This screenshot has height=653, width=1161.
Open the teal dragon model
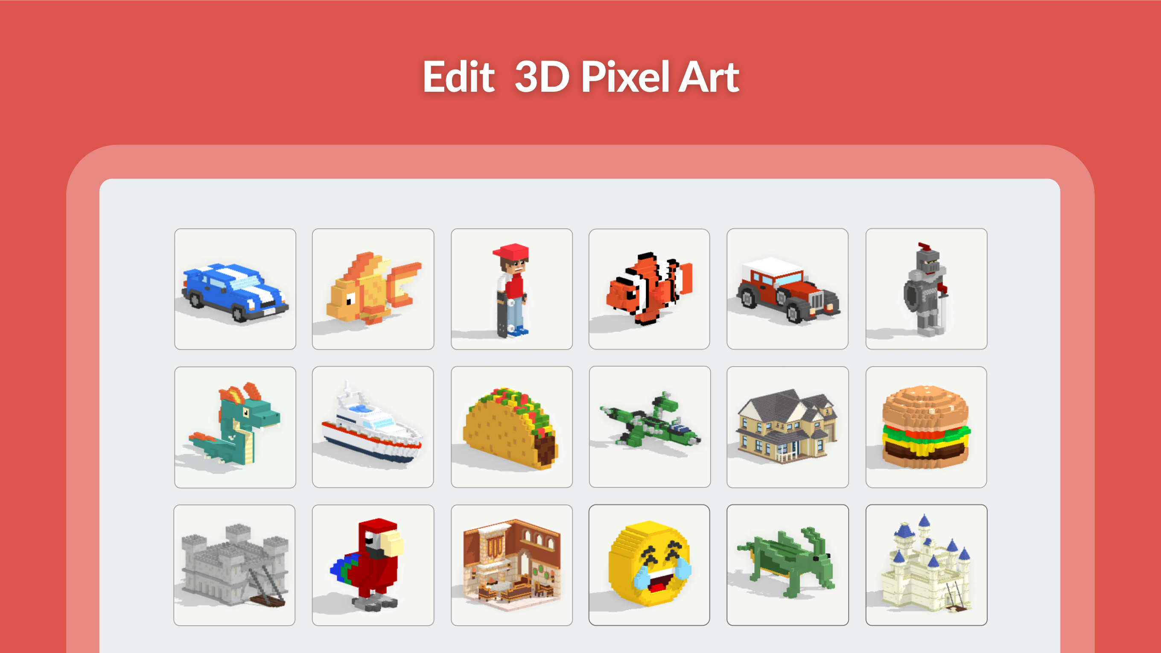[235, 427]
